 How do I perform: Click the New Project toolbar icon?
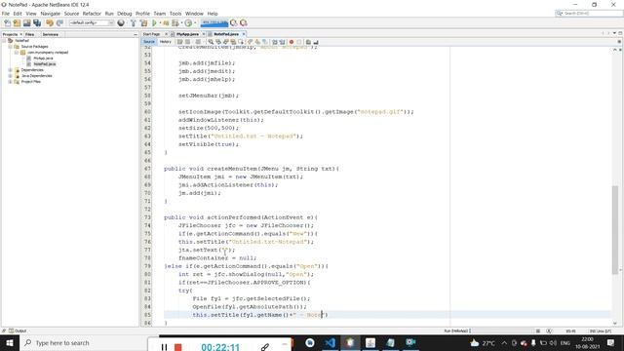coord(18,23)
